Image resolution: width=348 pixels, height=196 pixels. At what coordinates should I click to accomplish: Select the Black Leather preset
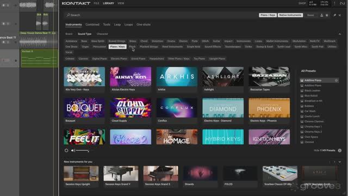(x=312, y=91)
